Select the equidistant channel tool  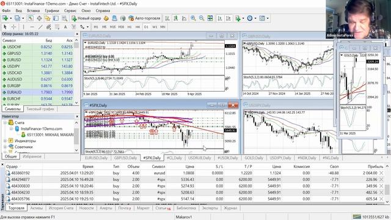[x=49, y=27]
